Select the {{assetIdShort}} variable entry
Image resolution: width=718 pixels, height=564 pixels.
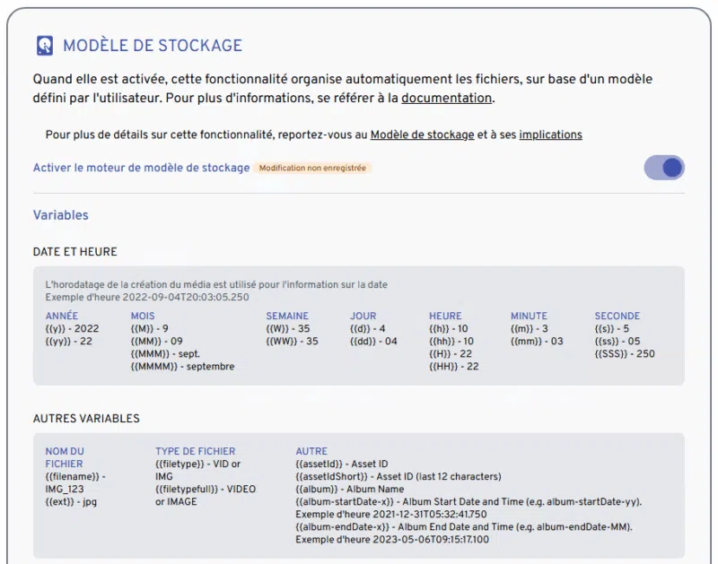click(398, 476)
